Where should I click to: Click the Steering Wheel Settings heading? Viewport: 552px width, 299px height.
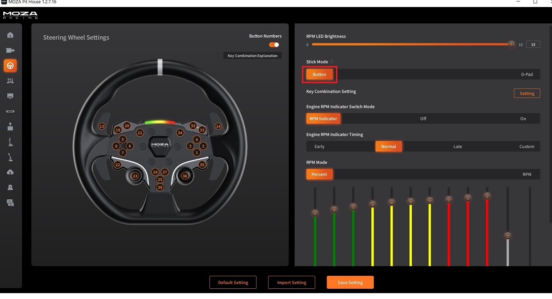pyautogui.click(x=76, y=37)
